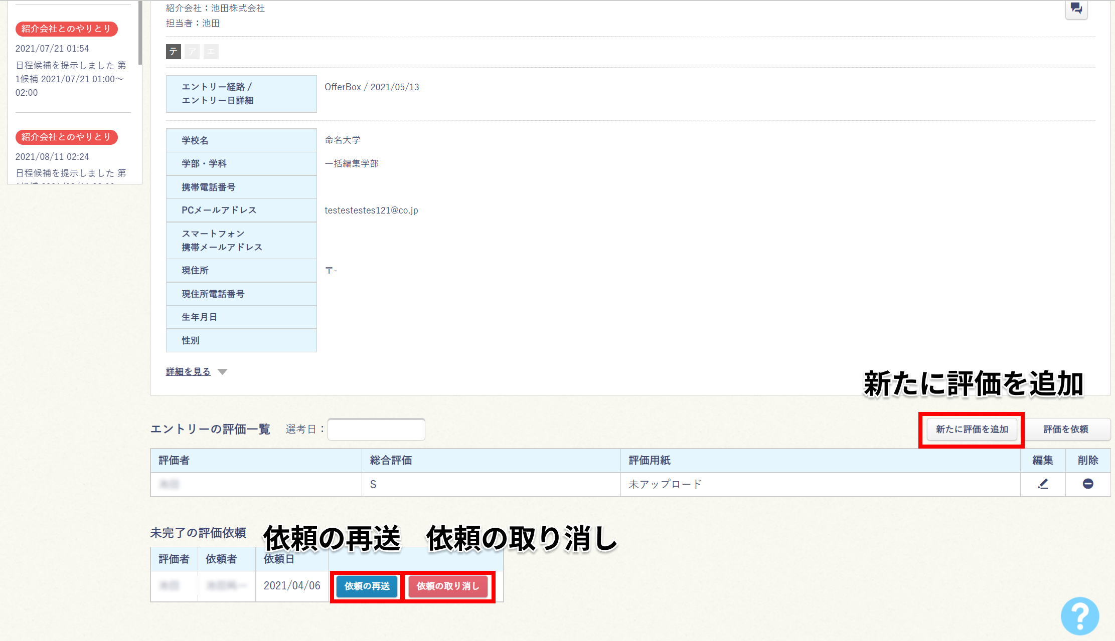This screenshot has width=1115, height=641.
Task: Click the second 紹介会社とのやりとり red badge
Action: coord(67,137)
